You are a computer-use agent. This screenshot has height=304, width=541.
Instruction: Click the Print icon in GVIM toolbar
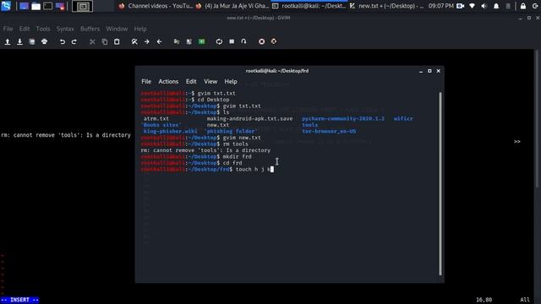click(x=45, y=41)
